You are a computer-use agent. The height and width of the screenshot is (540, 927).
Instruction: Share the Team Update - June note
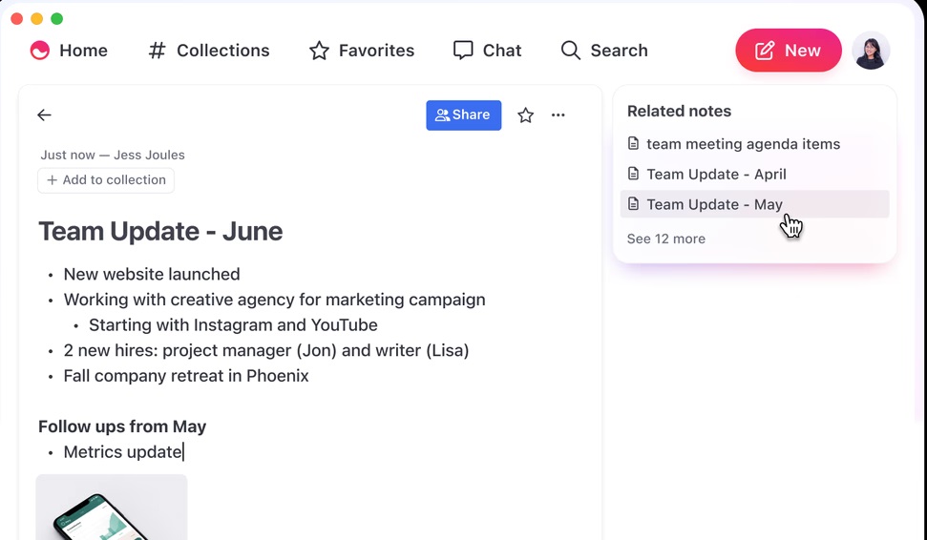click(464, 114)
